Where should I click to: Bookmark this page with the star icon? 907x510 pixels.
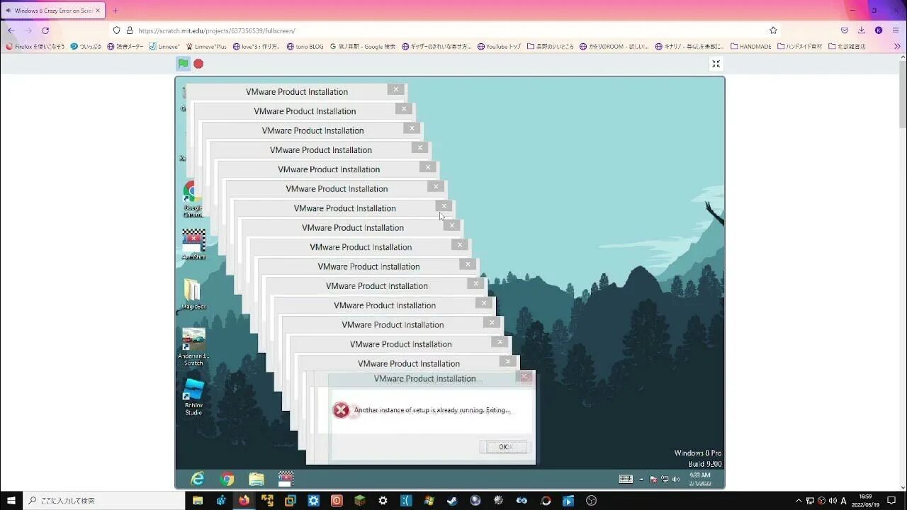point(773,30)
